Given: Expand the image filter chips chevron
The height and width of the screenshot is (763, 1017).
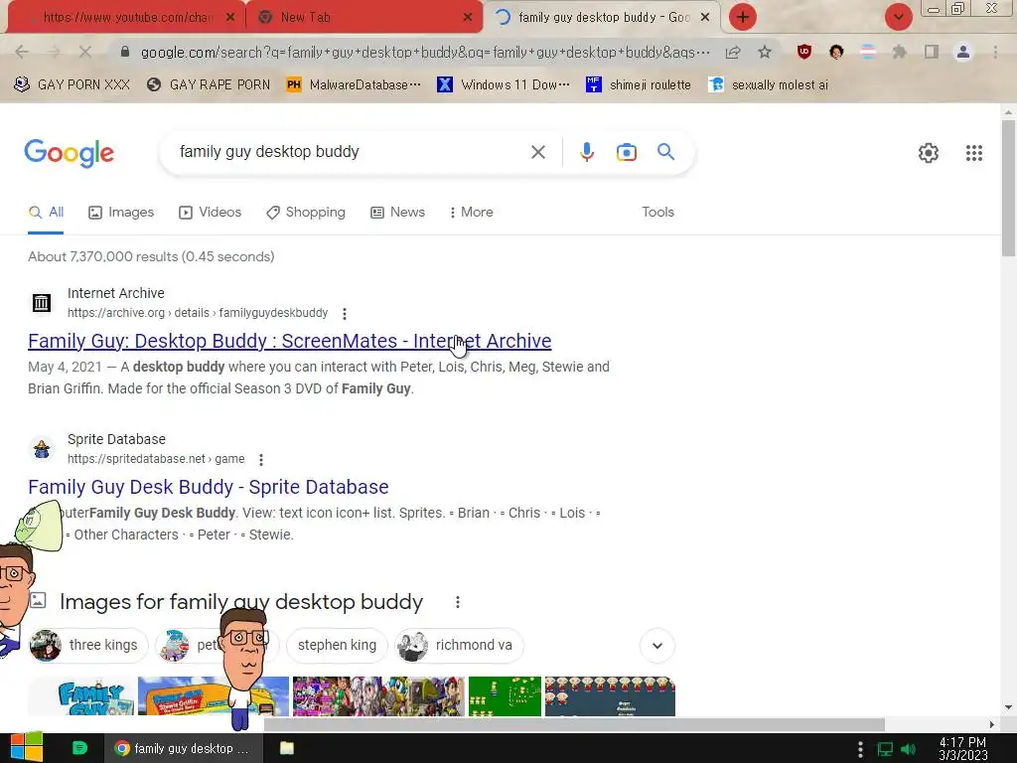Looking at the screenshot, I should [x=657, y=646].
